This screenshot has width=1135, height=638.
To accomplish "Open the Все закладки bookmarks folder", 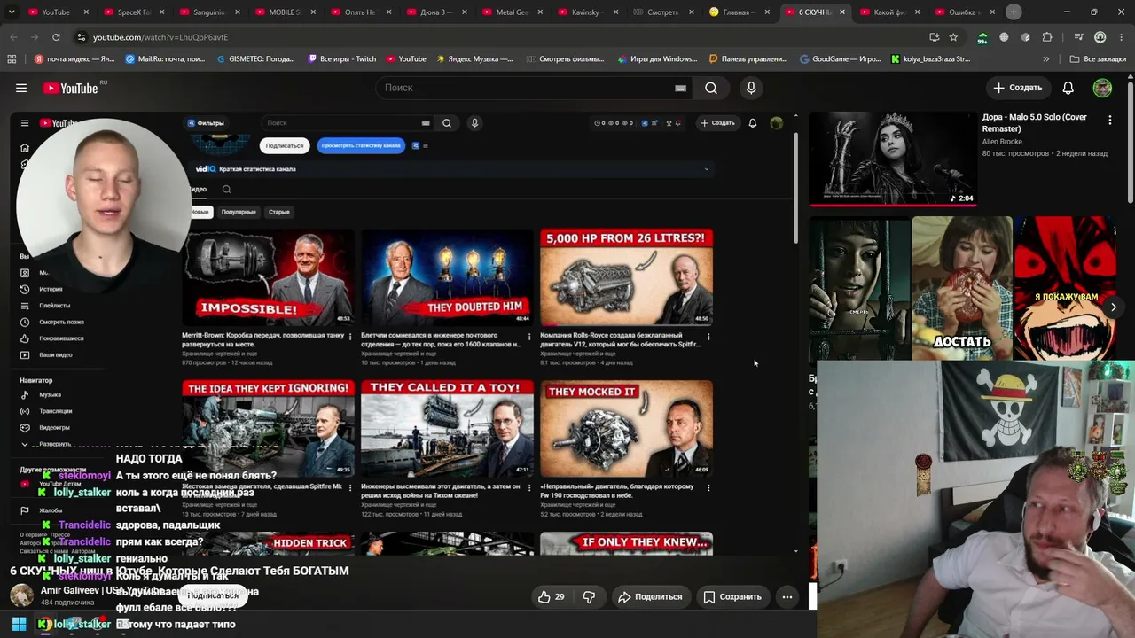I will pyautogui.click(x=1097, y=59).
